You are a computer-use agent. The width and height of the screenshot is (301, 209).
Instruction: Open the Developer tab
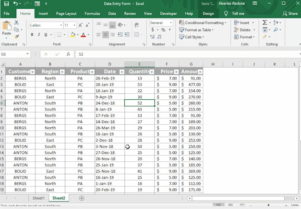tap(168, 14)
